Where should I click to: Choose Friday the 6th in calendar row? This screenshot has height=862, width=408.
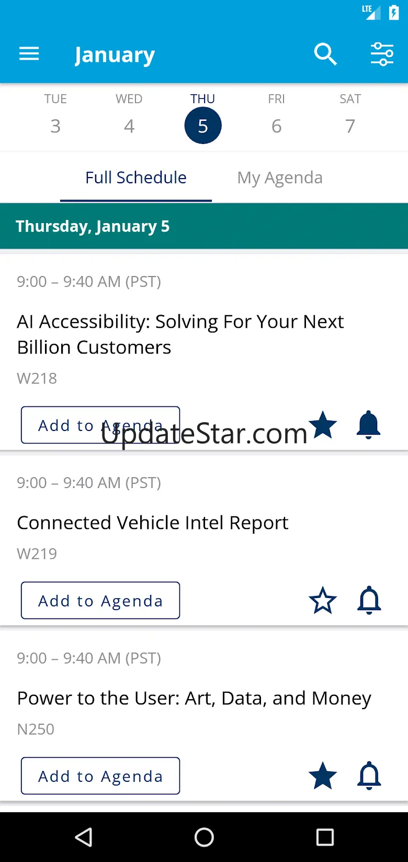click(277, 118)
